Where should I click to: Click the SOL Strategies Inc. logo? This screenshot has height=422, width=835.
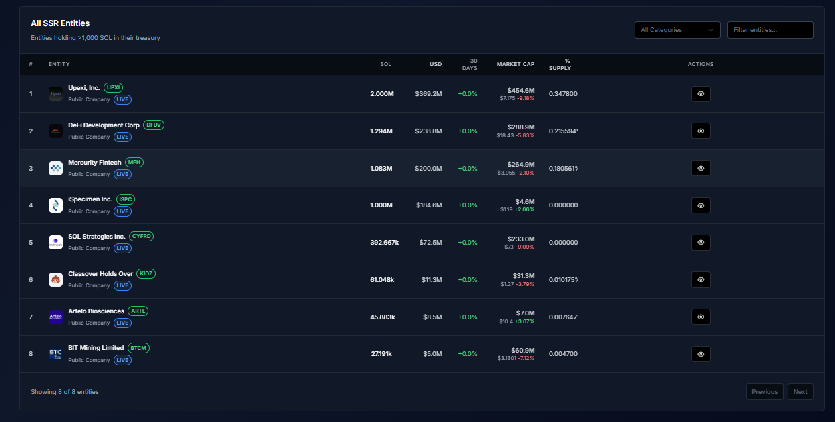pyautogui.click(x=55, y=243)
